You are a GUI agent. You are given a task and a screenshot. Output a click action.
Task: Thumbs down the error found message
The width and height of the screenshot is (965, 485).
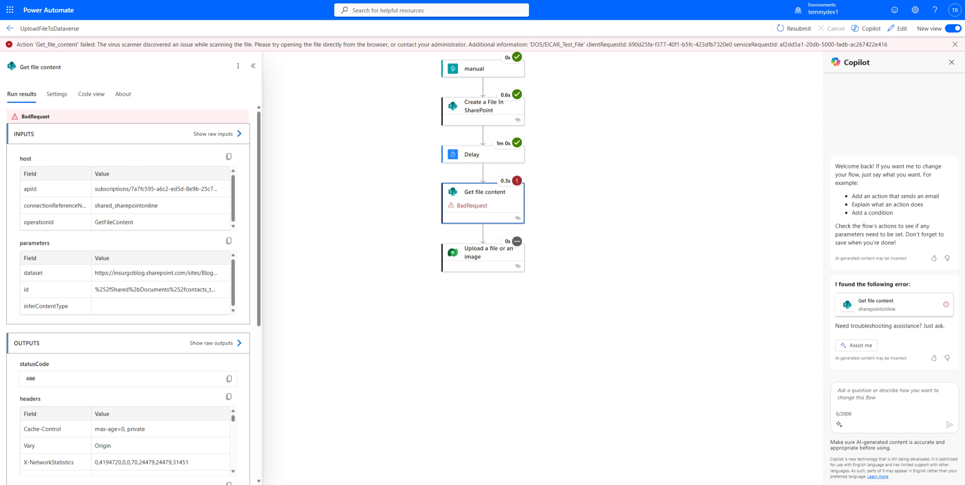tap(947, 358)
